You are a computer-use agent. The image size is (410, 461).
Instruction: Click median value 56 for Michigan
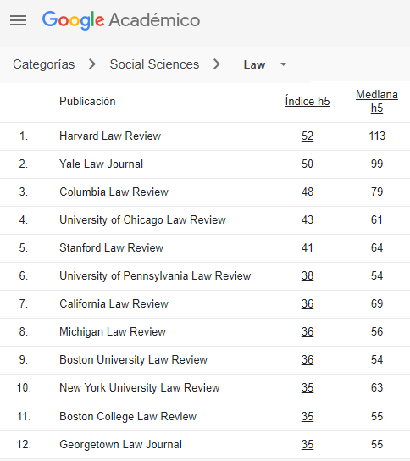coord(377,331)
